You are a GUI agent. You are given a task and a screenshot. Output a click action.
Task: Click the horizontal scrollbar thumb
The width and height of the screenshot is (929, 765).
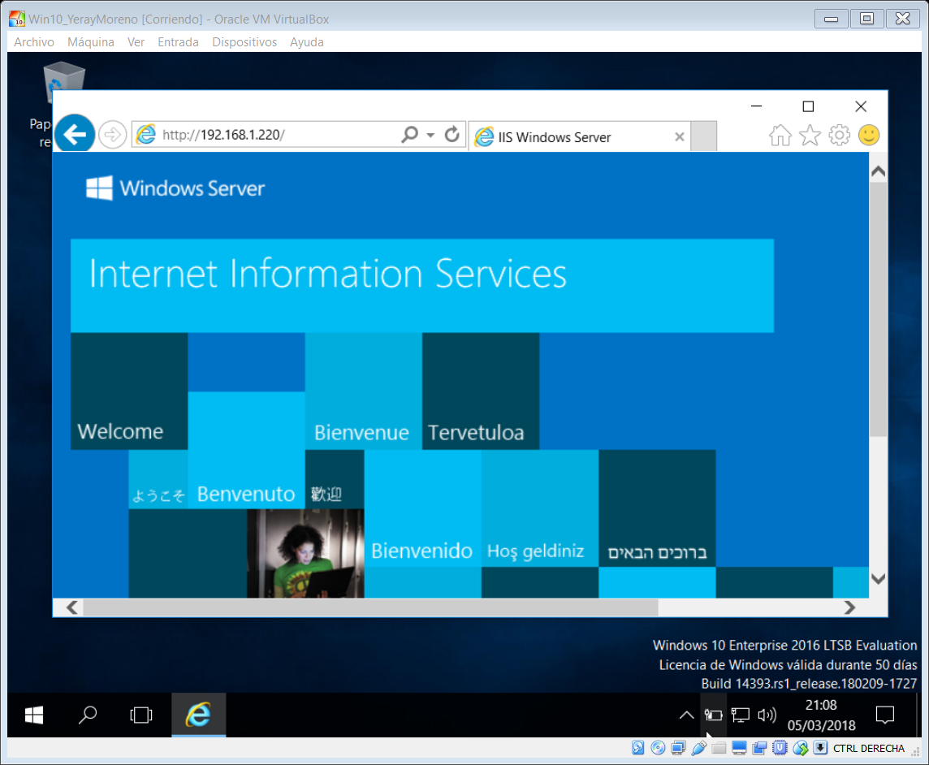[x=370, y=607]
